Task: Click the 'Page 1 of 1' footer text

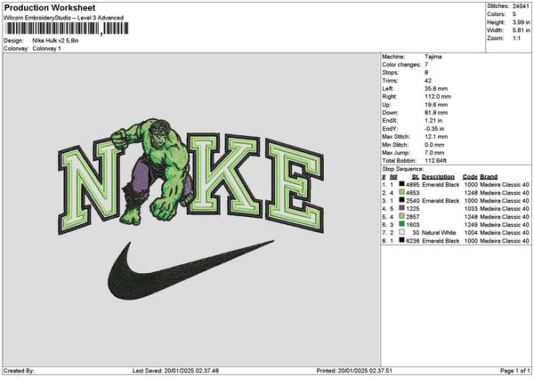Action: 515,371
